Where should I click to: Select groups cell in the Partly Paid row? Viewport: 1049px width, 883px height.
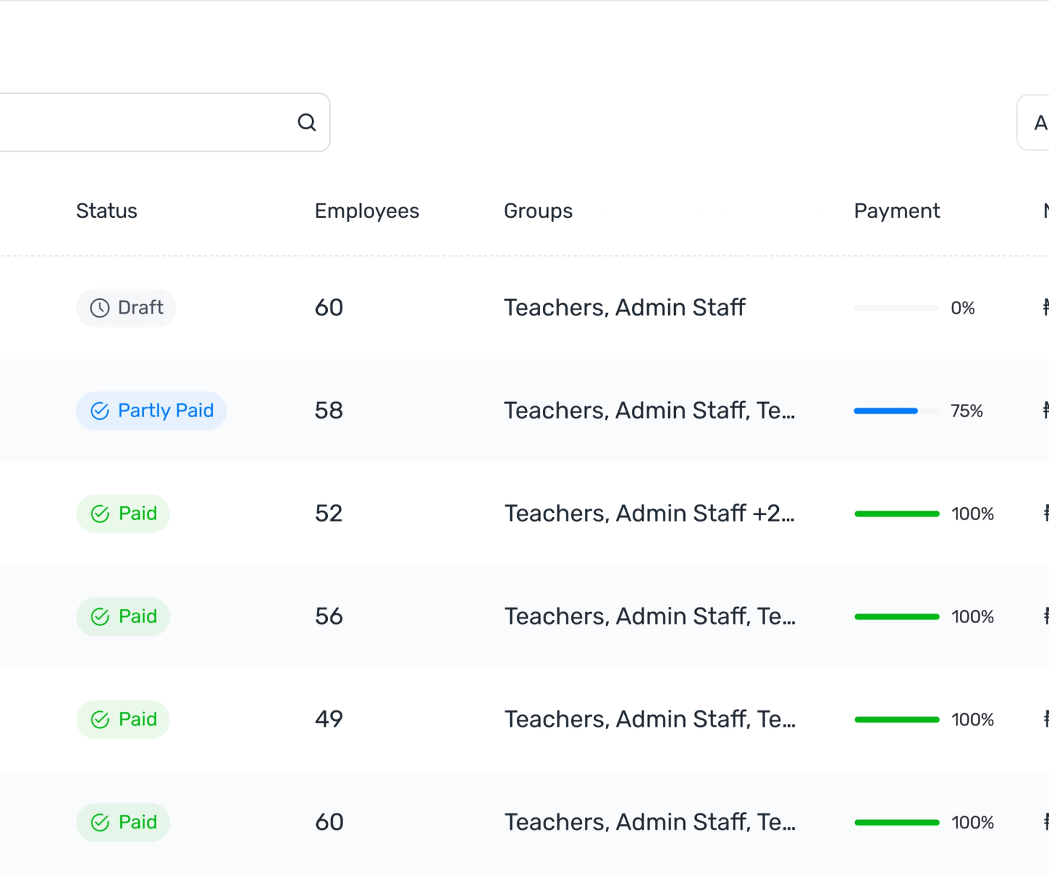[650, 411]
